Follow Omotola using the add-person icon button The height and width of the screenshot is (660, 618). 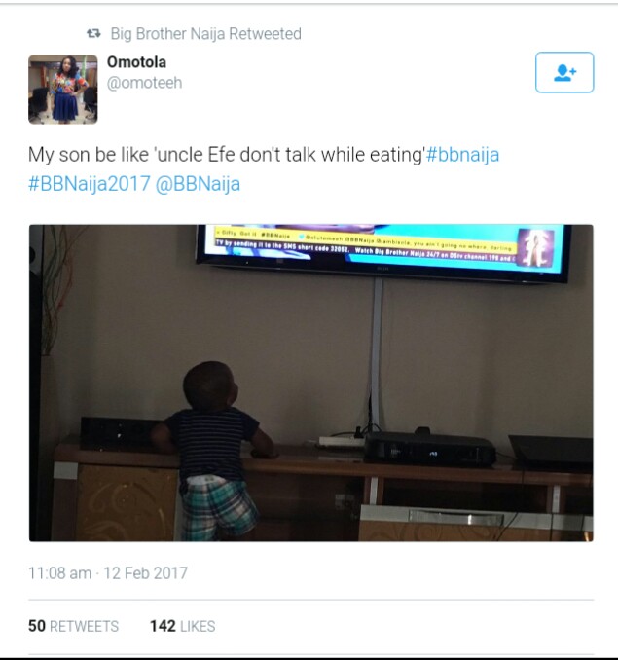point(564,72)
